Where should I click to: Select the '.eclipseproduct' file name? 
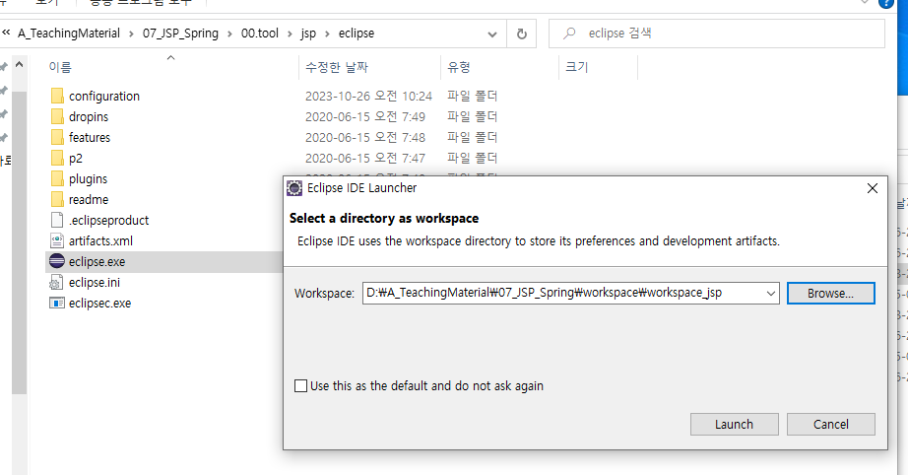point(109,221)
